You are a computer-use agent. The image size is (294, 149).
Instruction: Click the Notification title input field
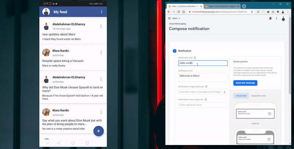203,63
